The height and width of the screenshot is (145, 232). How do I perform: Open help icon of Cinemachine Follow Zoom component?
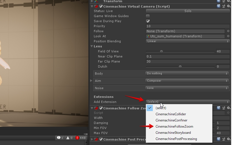click(218, 108)
